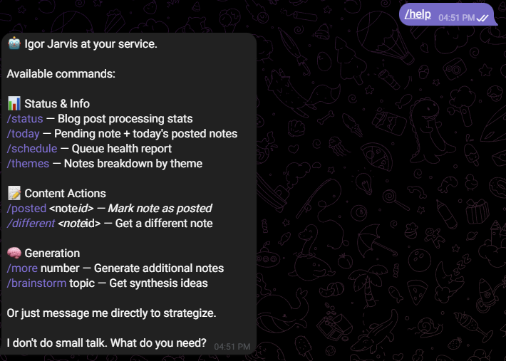
Task: Click the memo emoji beside Content Actions
Action: (x=14, y=194)
